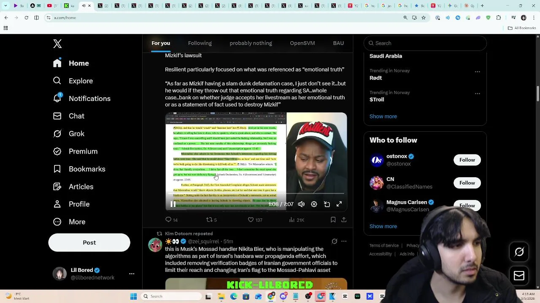
Task: Open Rødt trend options dots
Action: coord(477,72)
